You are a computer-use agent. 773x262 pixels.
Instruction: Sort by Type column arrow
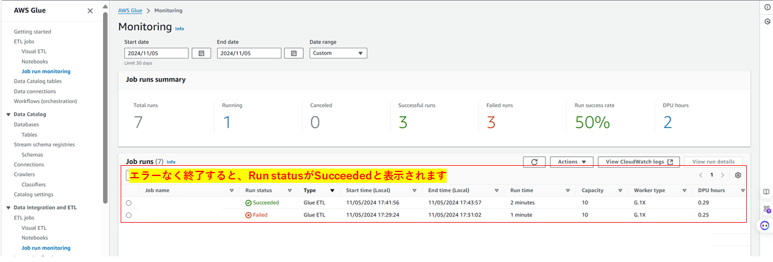pos(332,191)
